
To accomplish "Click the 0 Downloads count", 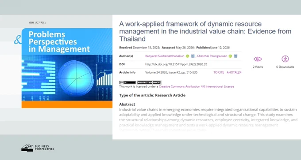I will [285, 67].
